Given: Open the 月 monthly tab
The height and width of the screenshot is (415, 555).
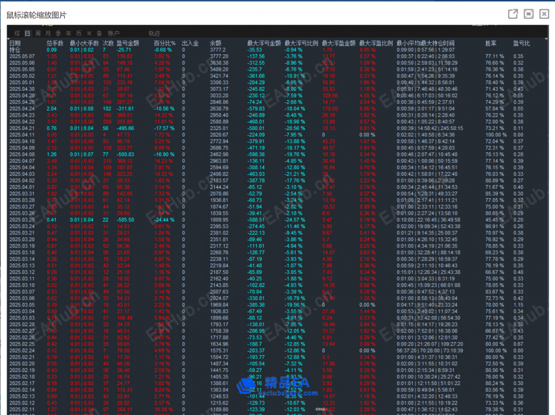Looking at the screenshot, I should (48, 33).
